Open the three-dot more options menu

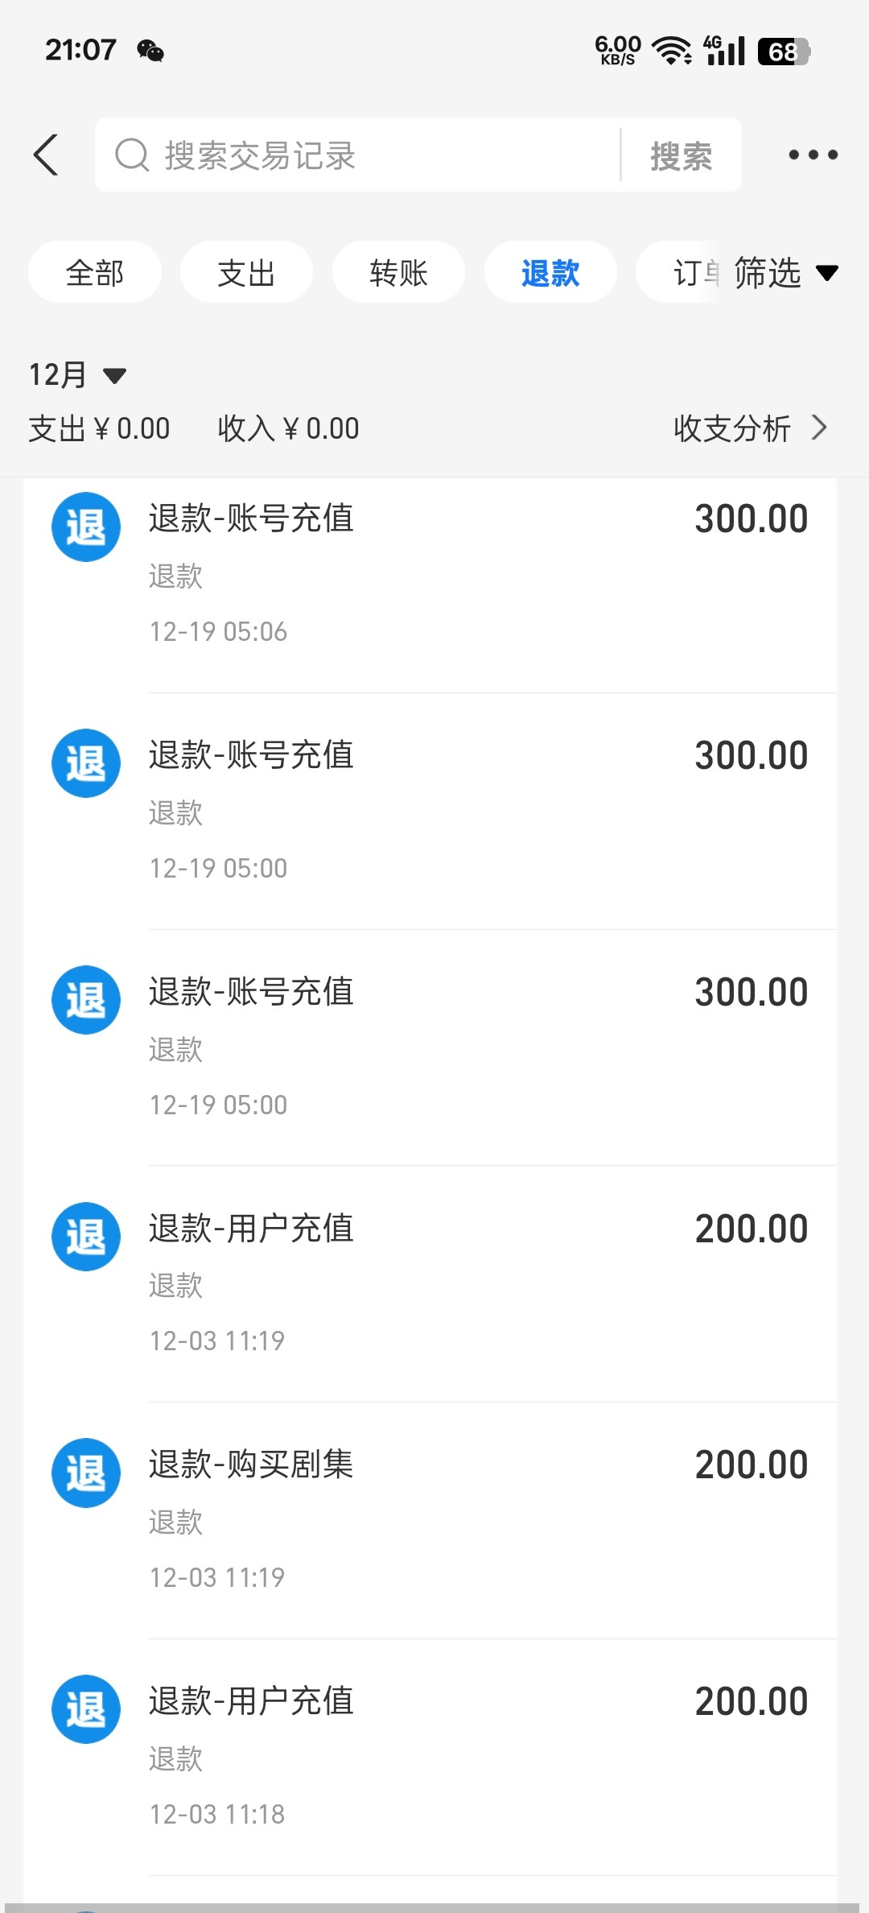813,155
